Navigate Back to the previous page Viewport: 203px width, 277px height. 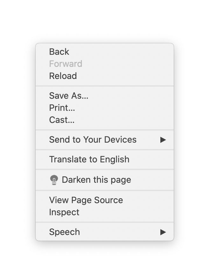tap(59, 52)
